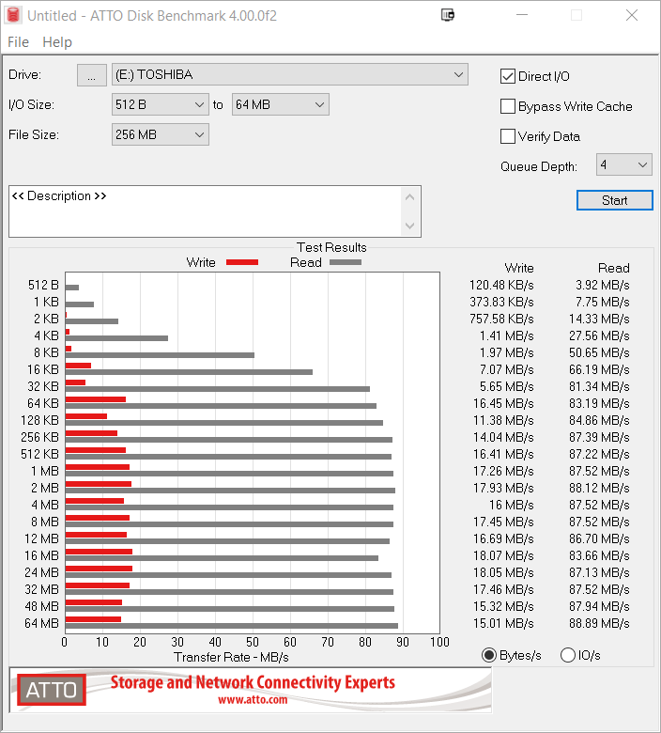The image size is (661, 733).
Task: Click the drive browse "..." button
Action: 91,75
